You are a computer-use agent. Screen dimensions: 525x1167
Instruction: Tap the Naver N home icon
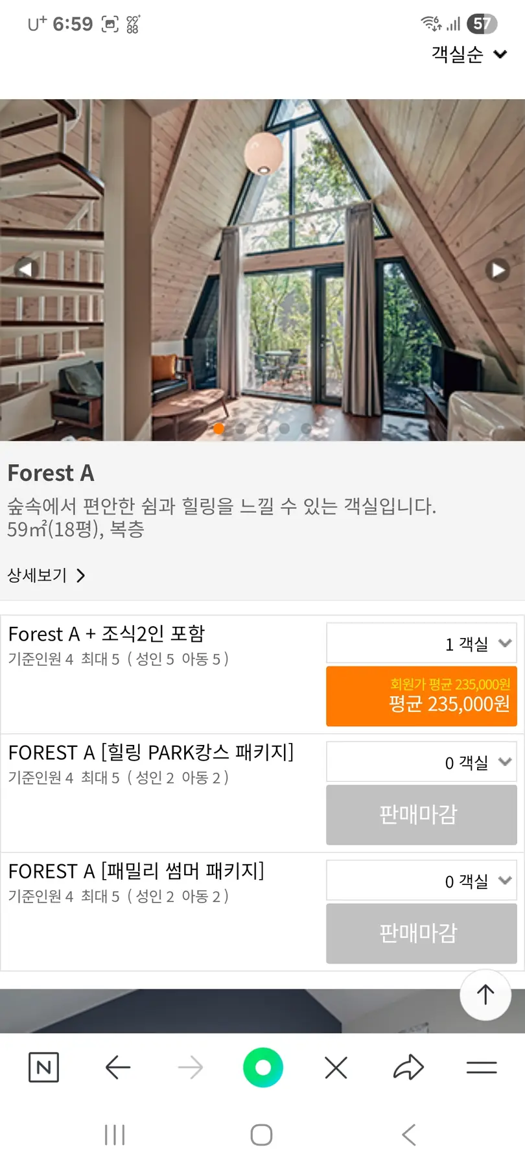click(43, 1067)
